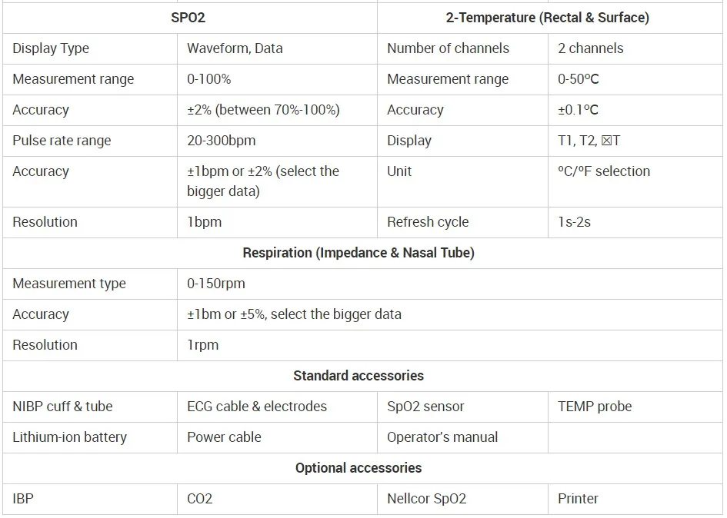Select the 1s-2s refresh cycle value
Screen dimensions: 727x518
574,222
